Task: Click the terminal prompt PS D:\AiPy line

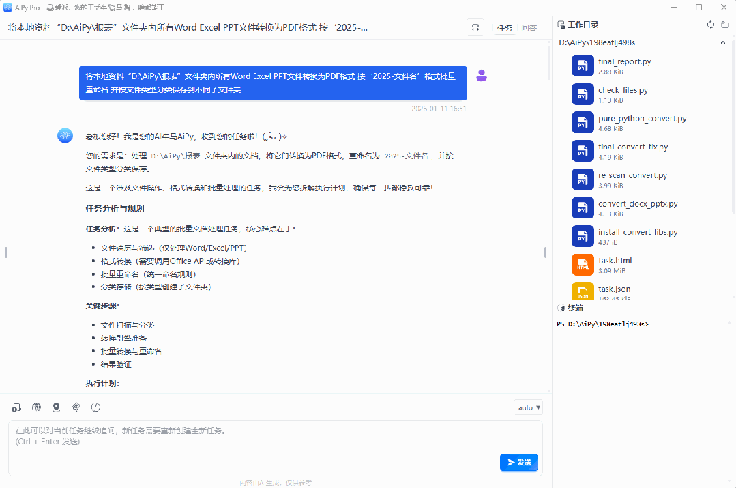Action: click(602, 324)
